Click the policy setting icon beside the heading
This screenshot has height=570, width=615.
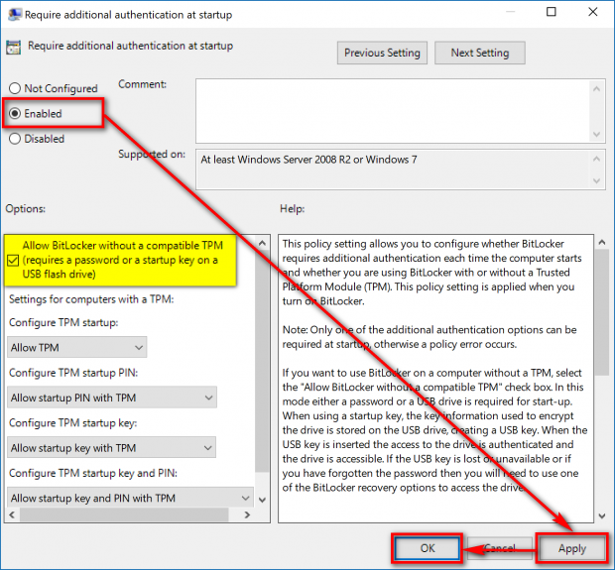pos(14,47)
